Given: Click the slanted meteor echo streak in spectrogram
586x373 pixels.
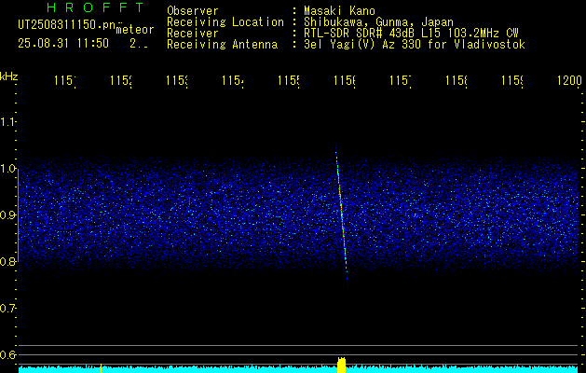Looking at the screenshot, I should click(x=341, y=214).
